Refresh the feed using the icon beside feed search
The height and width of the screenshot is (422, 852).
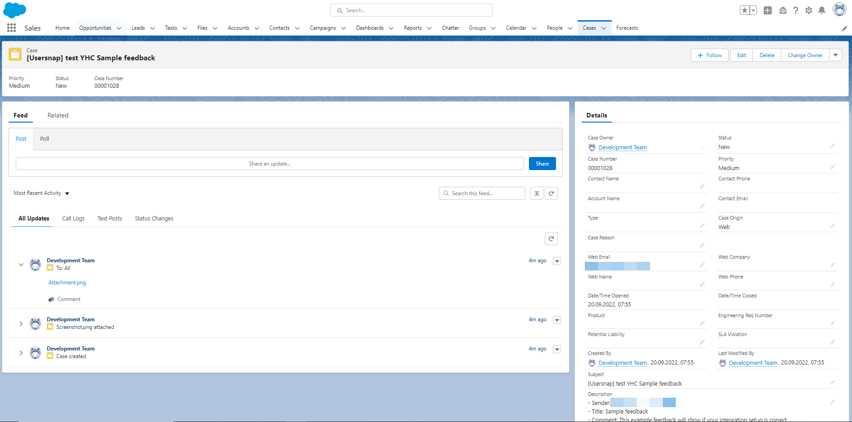click(551, 193)
